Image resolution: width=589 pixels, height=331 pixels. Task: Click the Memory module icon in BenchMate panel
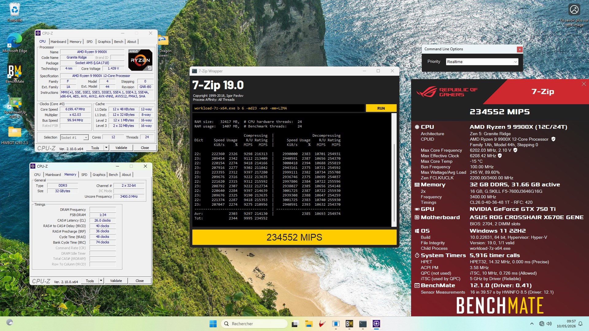click(417, 185)
